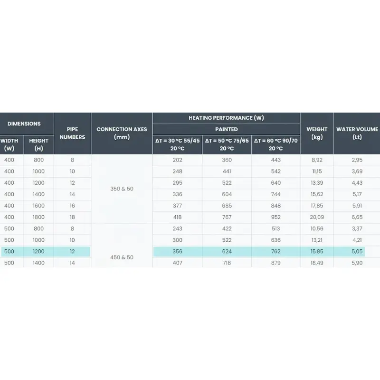The image size is (380, 380).
Task: Select highlighted heating value 624
Action: click(x=227, y=252)
